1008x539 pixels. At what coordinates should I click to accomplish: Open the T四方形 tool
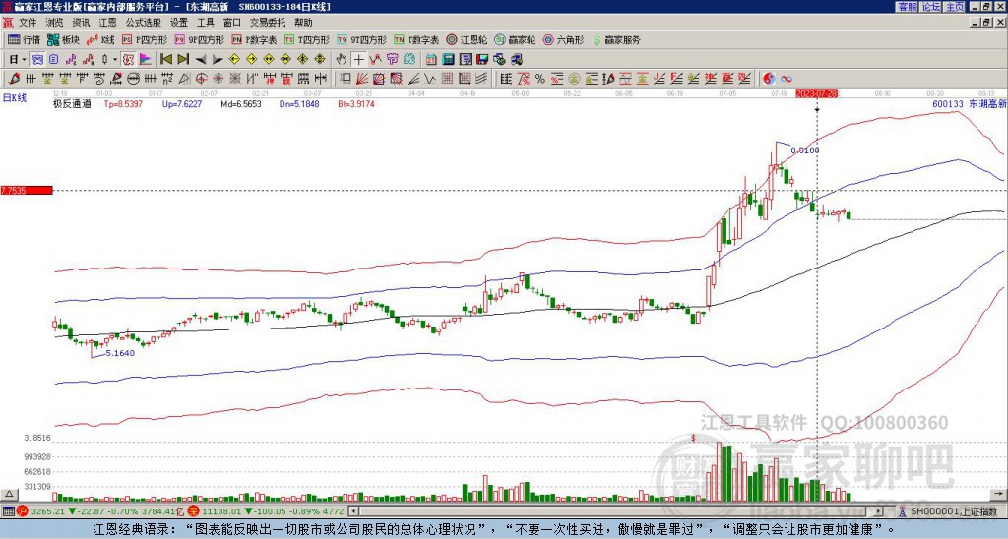click(x=307, y=39)
